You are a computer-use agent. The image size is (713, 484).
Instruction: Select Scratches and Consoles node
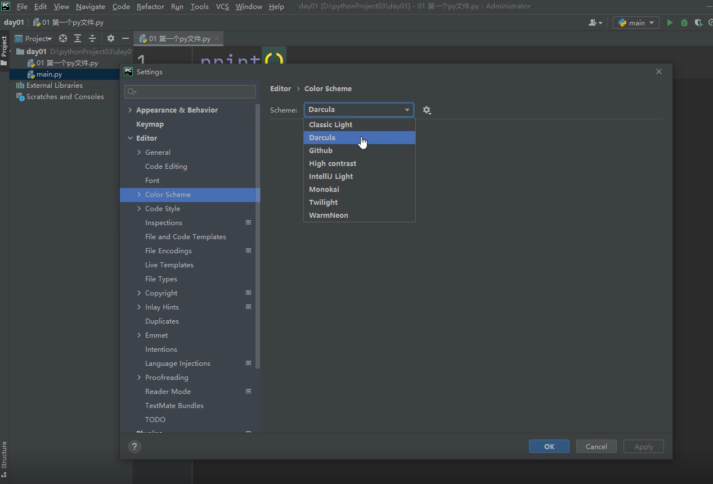pos(65,96)
